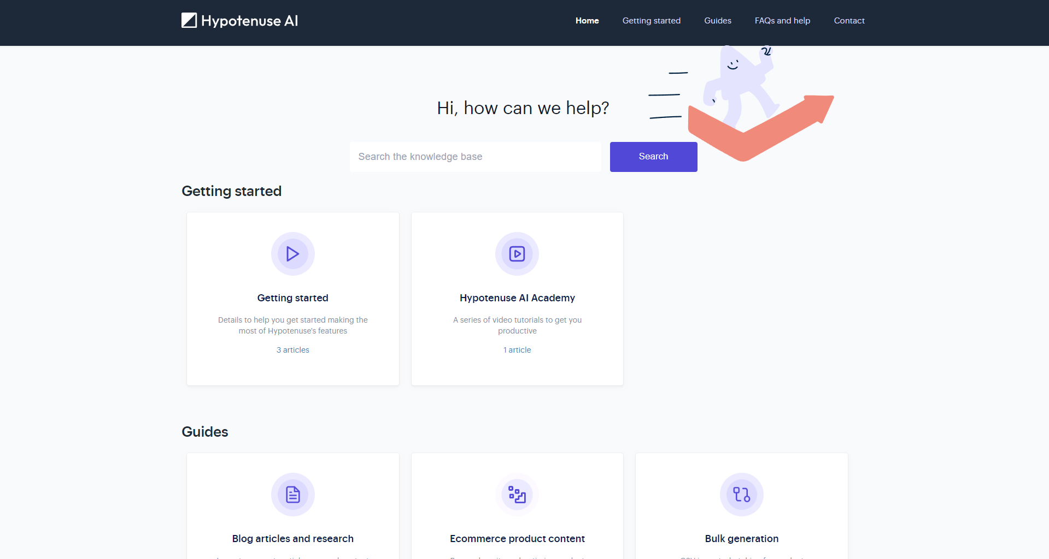This screenshot has height=559, width=1049.
Task: Open the 3 articles link
Action: (x=292, y=350)
